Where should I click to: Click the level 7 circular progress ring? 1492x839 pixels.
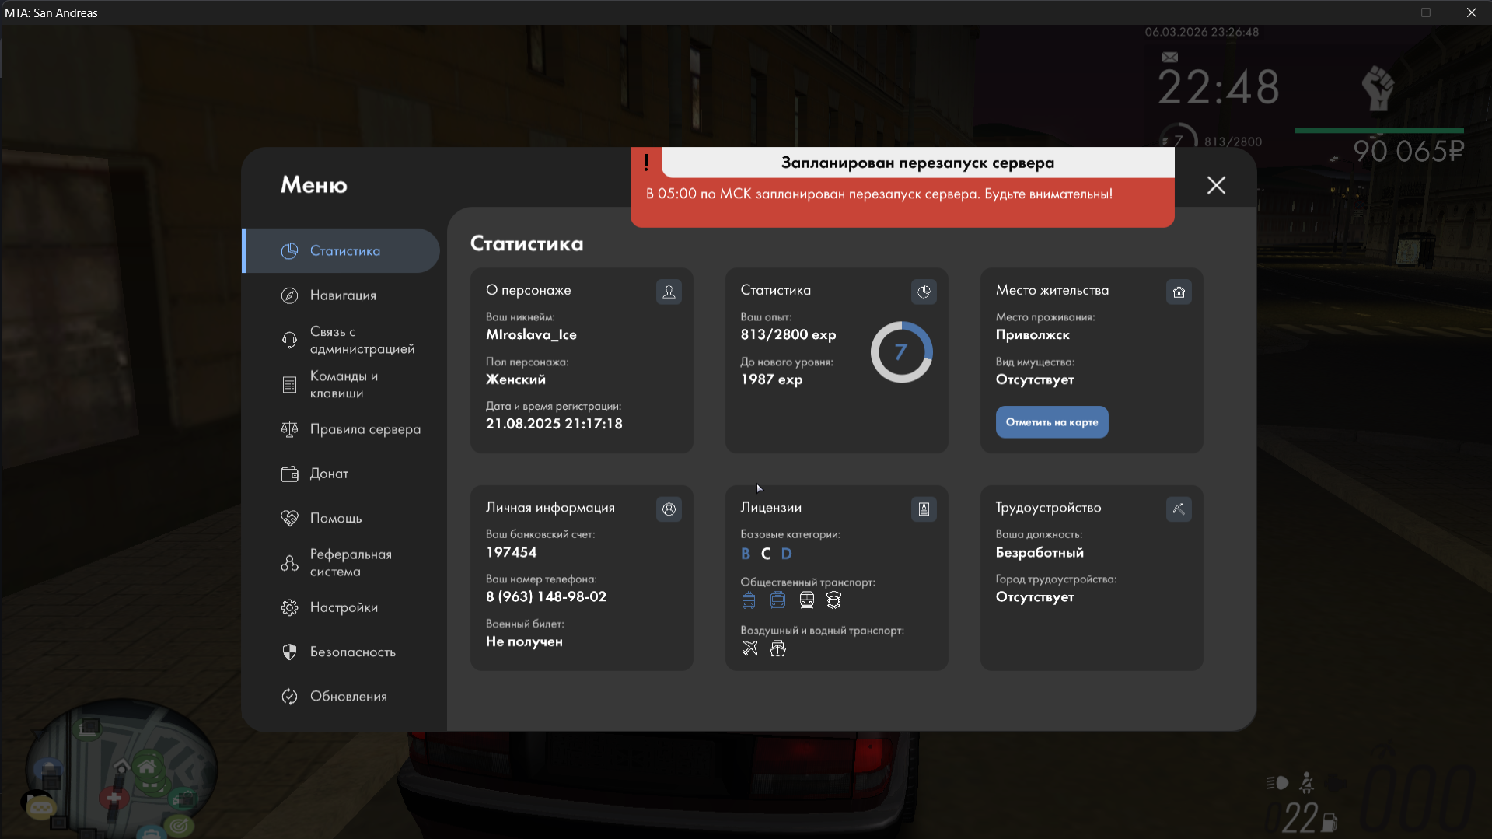tap(901, 352)
